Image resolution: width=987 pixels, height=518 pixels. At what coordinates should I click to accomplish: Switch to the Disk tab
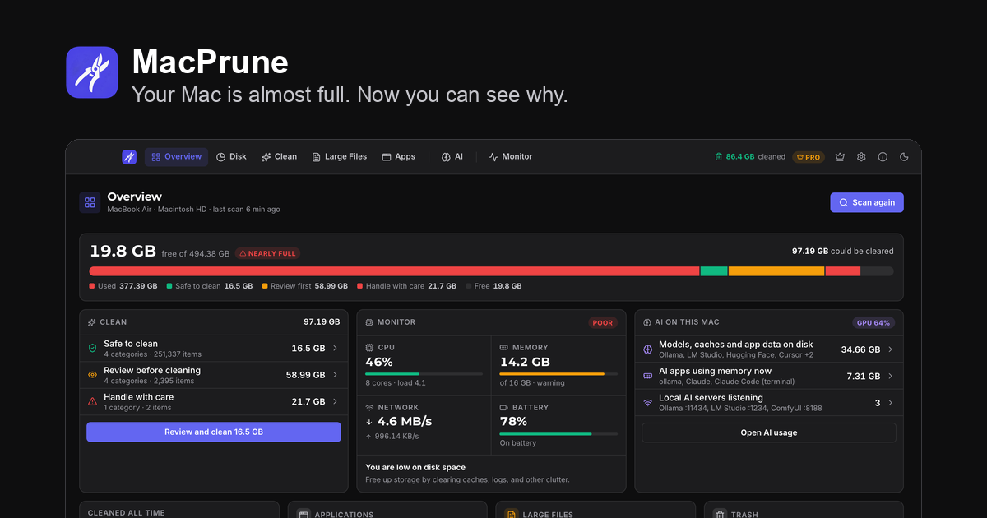[231, 157]
